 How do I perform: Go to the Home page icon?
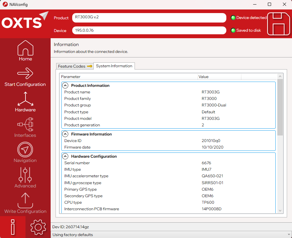click(25, 48)
